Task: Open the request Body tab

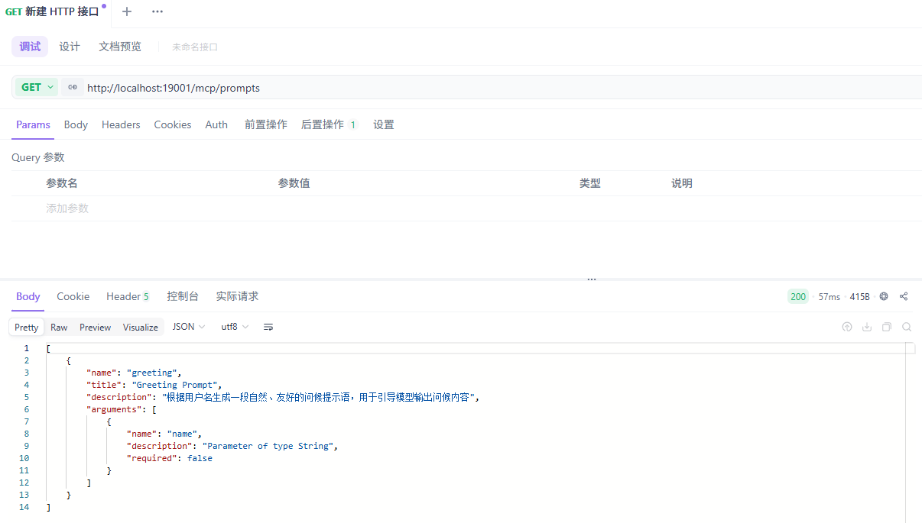Action: [x=76, y=124]
